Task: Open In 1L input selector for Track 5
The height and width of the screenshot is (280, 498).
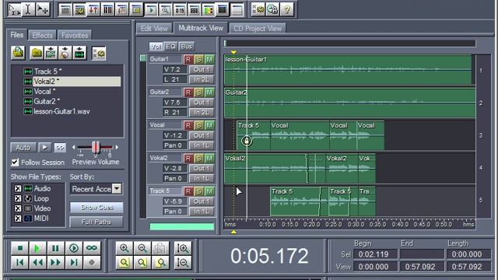Action: click(x=202, y=212)
